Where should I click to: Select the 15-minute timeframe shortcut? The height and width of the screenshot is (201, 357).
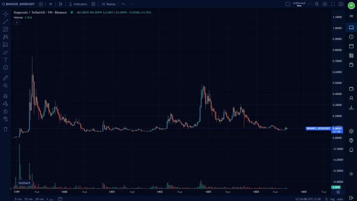click(29, 199)
